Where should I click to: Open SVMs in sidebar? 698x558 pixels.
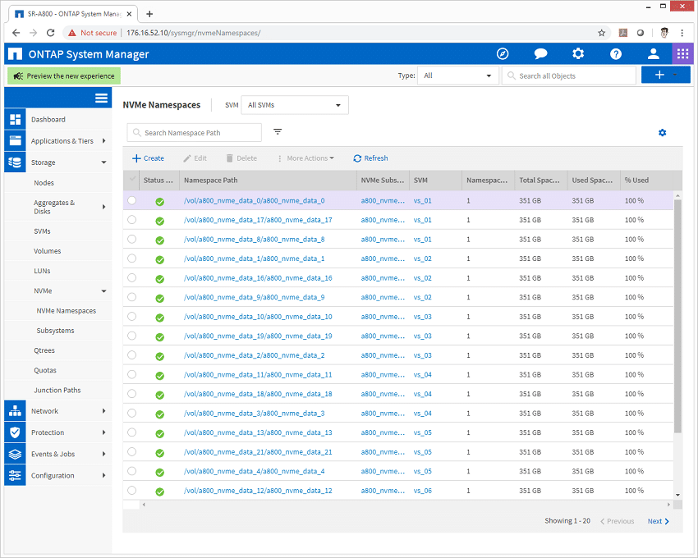(42, 231)
